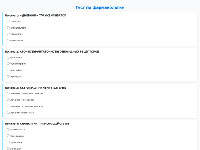Select бромгексин radio button
Image resolution: width=200 pixels, height=150 pixels.
coord(8,136)
